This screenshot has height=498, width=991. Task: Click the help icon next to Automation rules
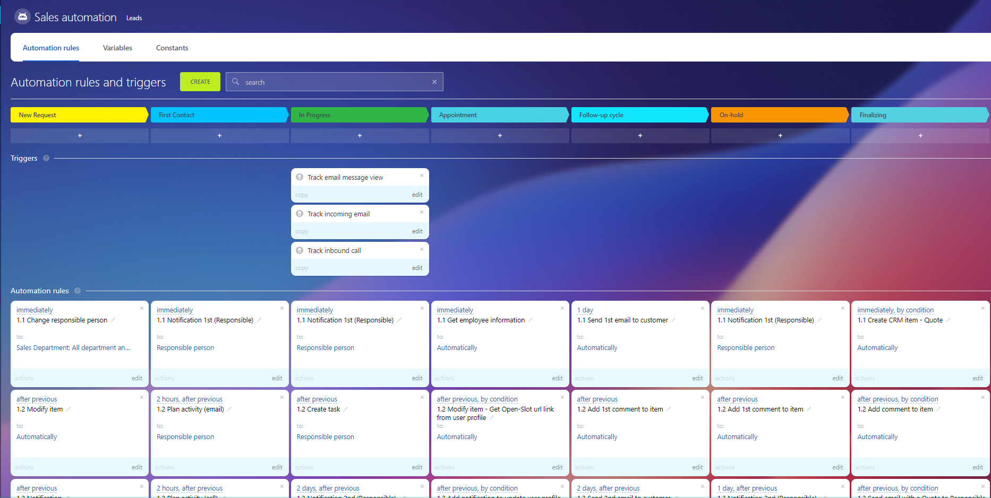78,291
